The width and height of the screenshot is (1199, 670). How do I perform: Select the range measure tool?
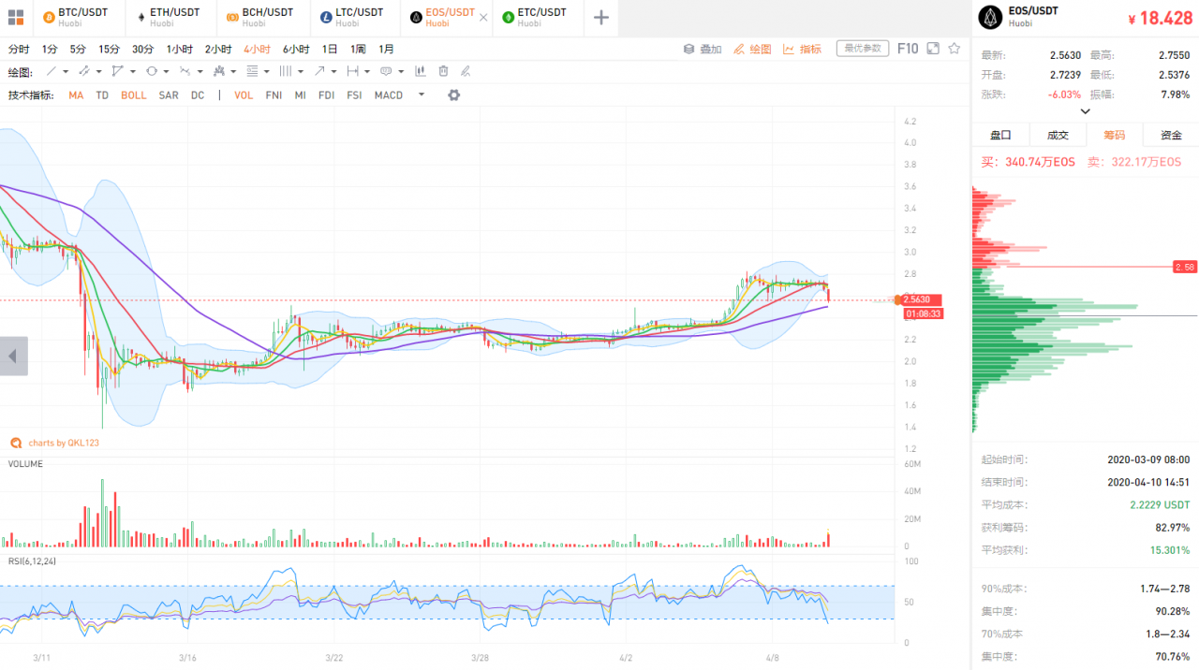click(353, 71)
